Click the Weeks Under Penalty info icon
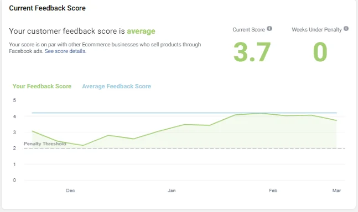This screenshot has height=212, width=358. coord(346,29)
